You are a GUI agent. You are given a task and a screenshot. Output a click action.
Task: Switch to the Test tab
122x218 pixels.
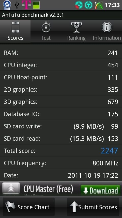46,31
